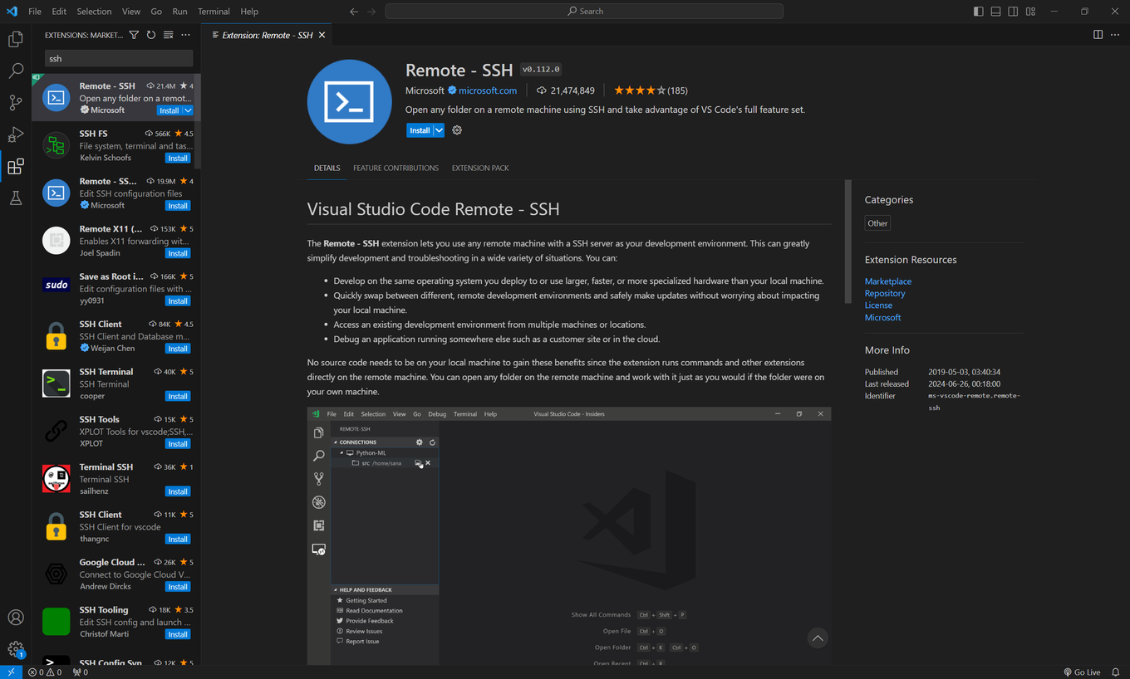The height and width of the screenshot is (679, 1130).
Task: Open the microsoft.com publisher link
Action: (488, 90)
